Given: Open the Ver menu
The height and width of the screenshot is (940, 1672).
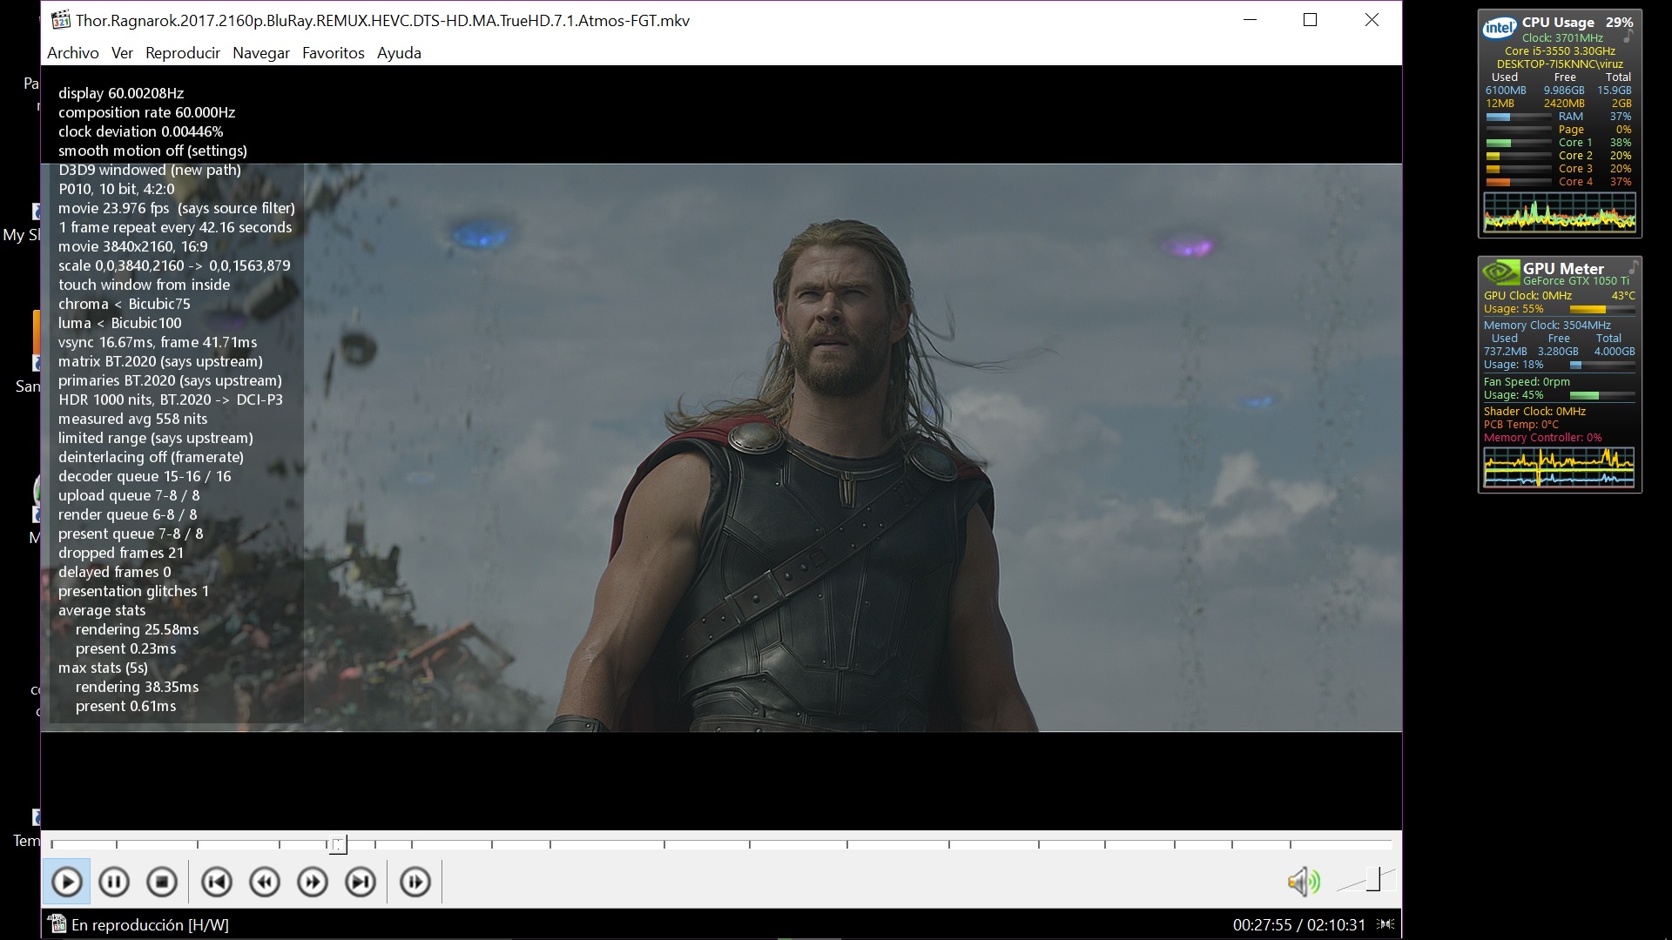Looking at the screenshot, I should pyautogui.click(x=122, y=53).
